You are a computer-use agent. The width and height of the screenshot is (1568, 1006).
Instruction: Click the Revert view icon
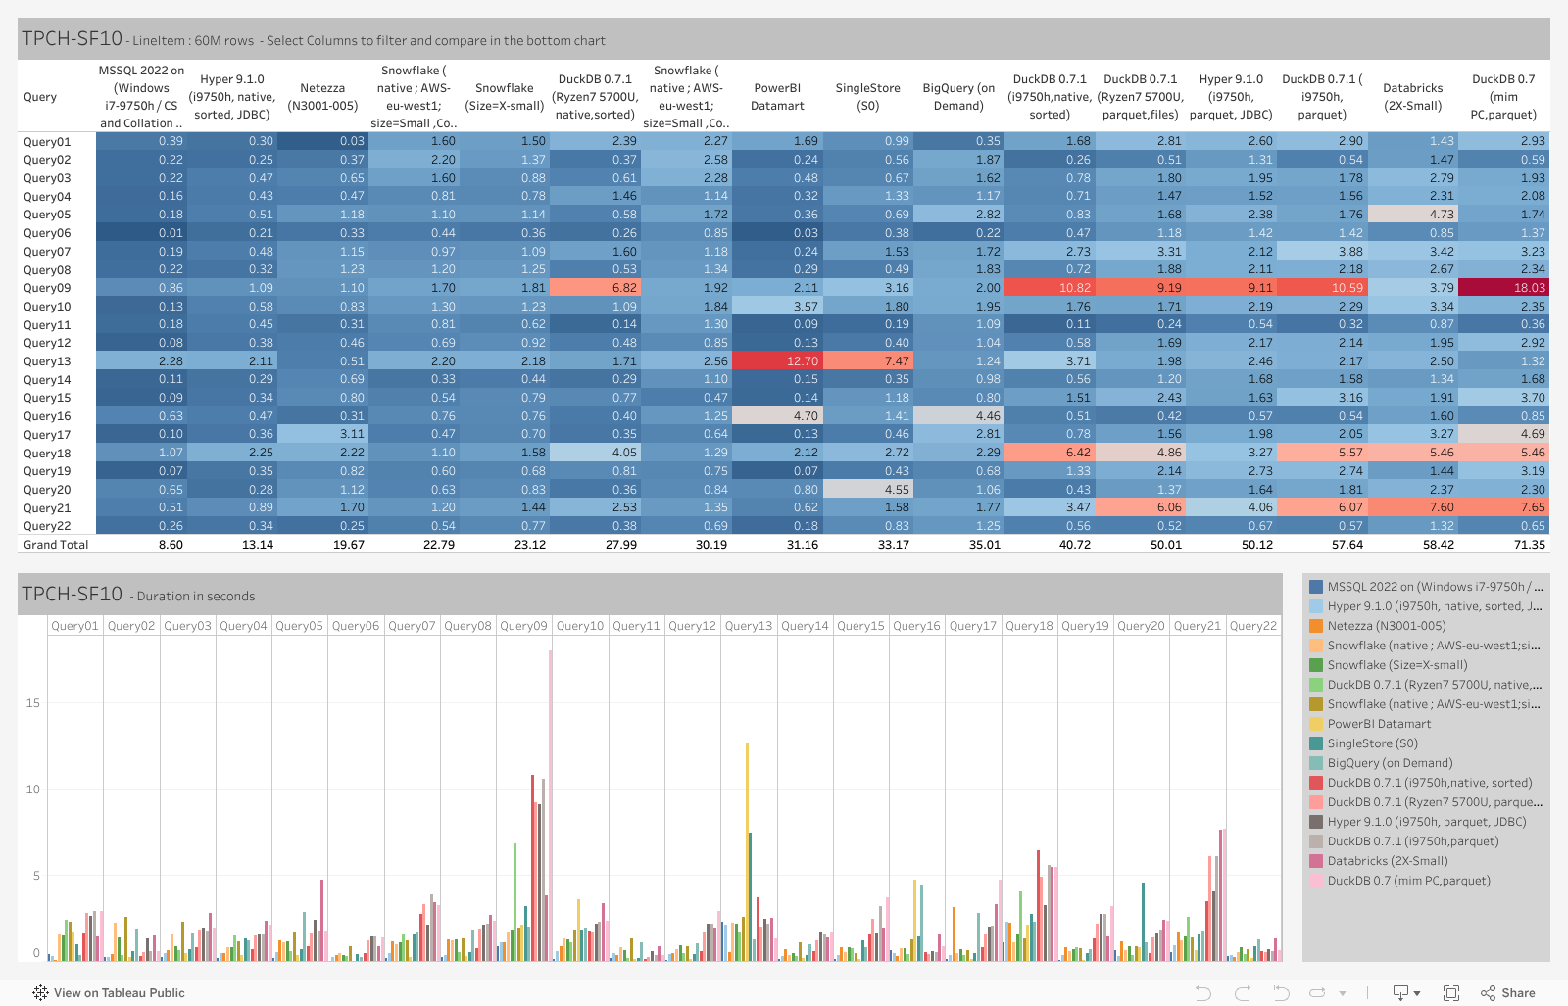(1281, 993)
